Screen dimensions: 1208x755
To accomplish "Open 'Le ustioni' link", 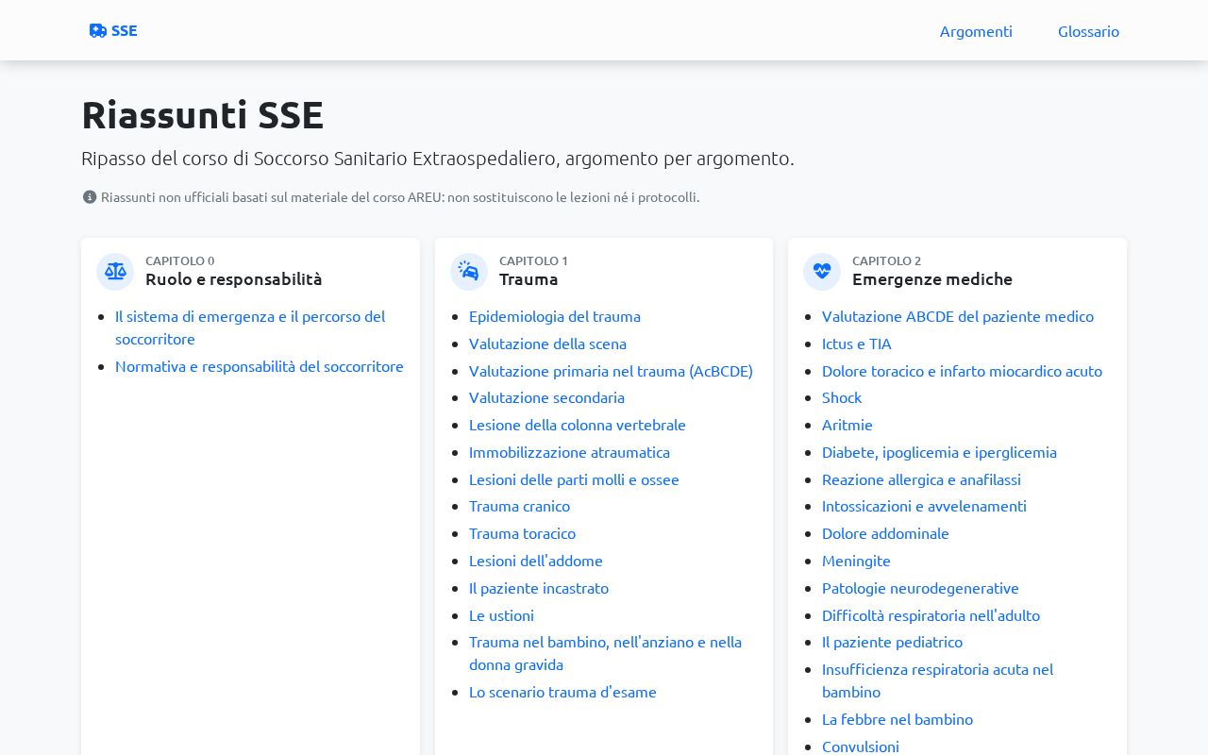I will point(501,615).
